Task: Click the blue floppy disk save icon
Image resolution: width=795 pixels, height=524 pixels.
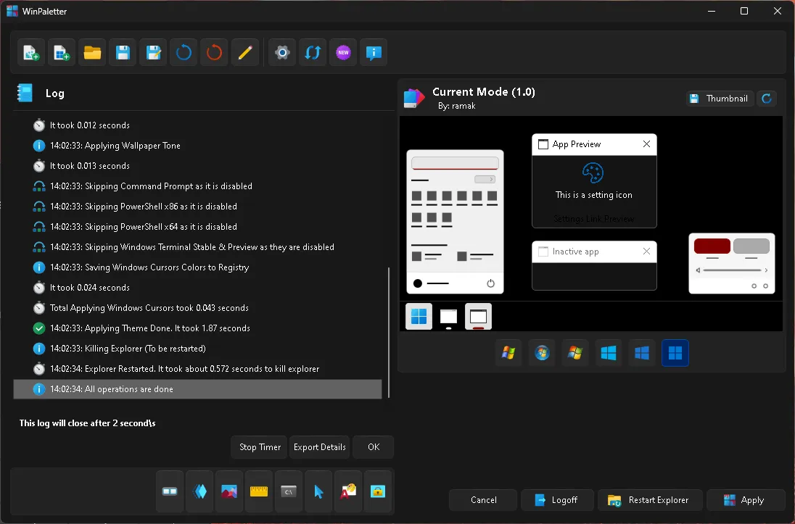Action: 123,53
